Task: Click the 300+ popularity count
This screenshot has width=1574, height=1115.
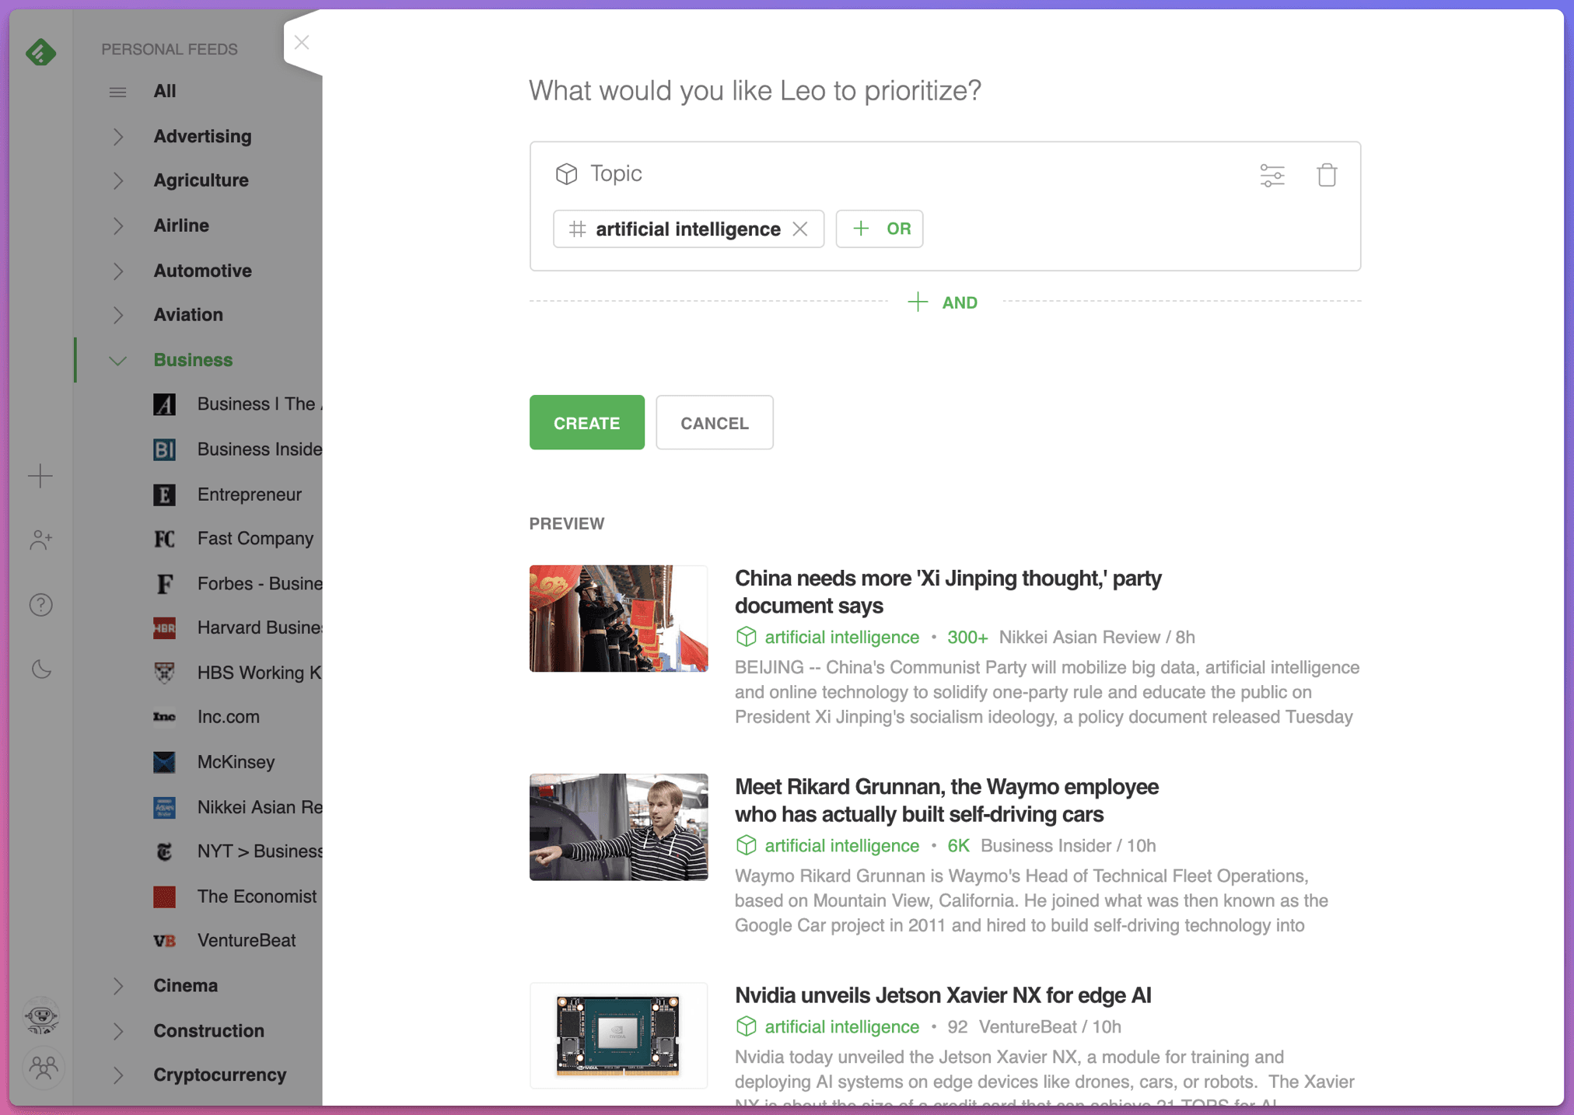Action: 967,638
